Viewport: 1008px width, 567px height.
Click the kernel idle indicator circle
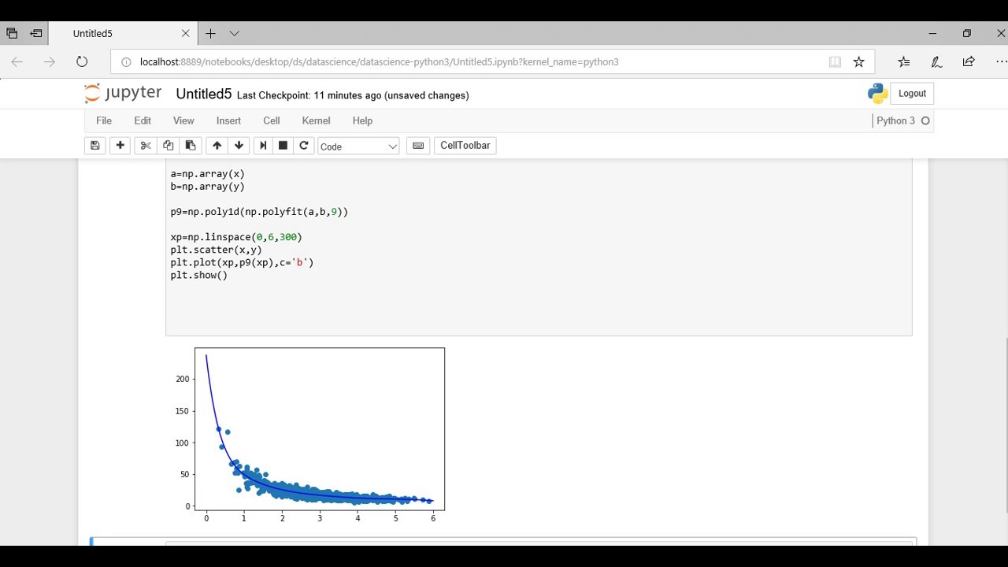pyautogui.click(x=925, y=120)
